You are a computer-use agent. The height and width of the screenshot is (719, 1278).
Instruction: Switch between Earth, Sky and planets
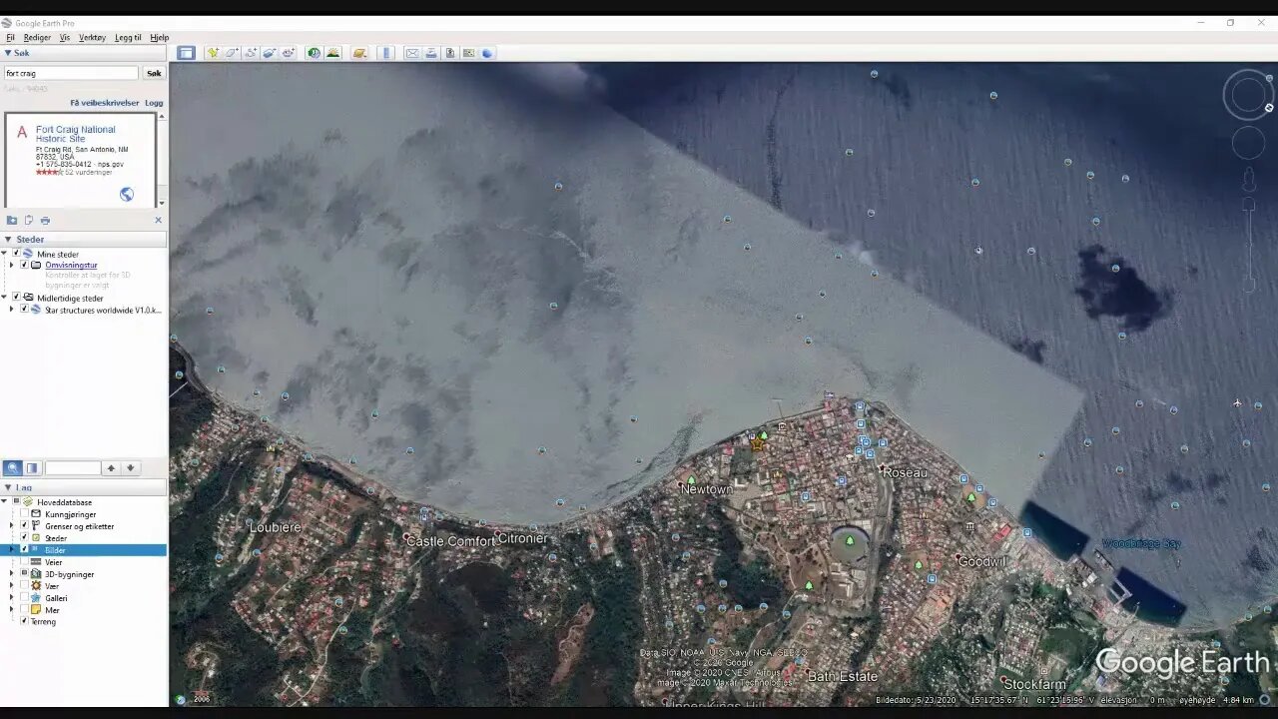359,53
